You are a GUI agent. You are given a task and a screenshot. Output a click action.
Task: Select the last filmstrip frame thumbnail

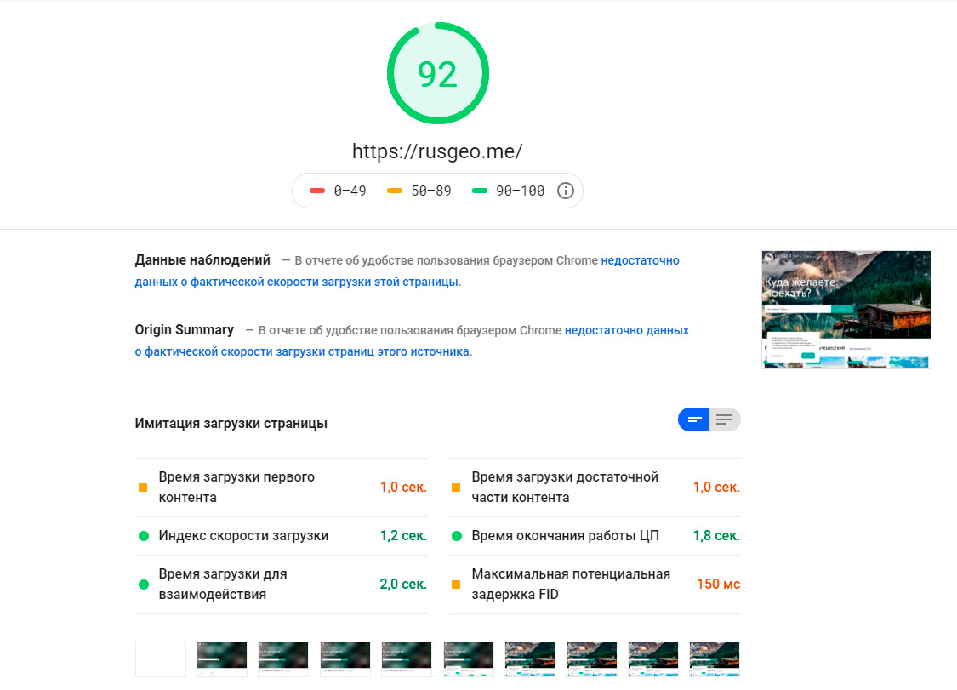(714, 659)
